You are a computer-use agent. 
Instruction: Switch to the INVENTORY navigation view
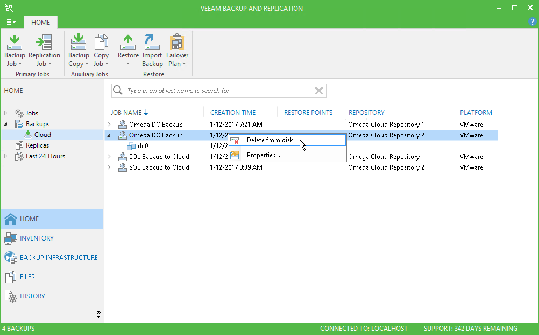tap(52, 238)
